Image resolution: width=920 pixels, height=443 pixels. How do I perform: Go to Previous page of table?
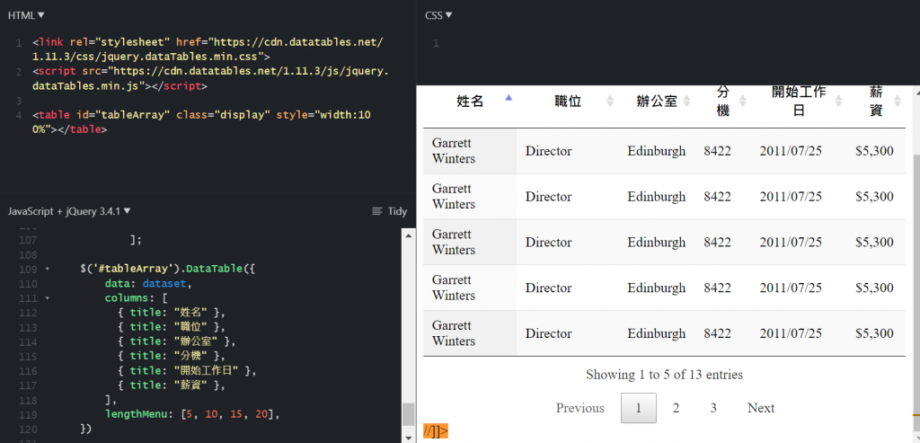pyautogui.click(x=580, y=408)
